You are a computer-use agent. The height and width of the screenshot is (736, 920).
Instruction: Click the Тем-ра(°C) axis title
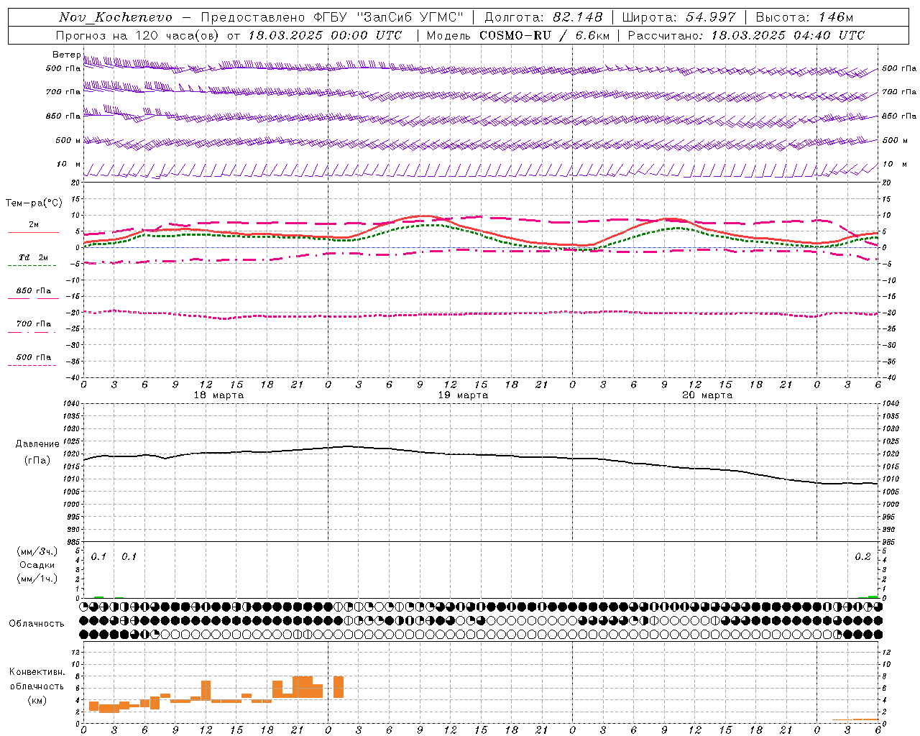point(33,203)
